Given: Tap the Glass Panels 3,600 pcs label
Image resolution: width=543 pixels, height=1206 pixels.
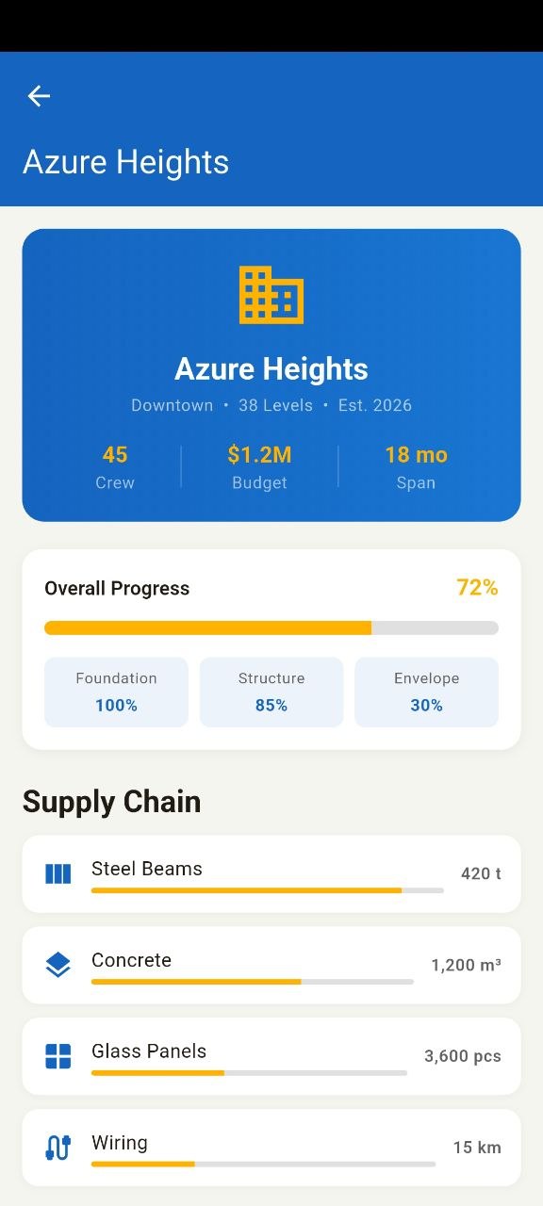Looking at the screenshot, I should pos(462,1056).
